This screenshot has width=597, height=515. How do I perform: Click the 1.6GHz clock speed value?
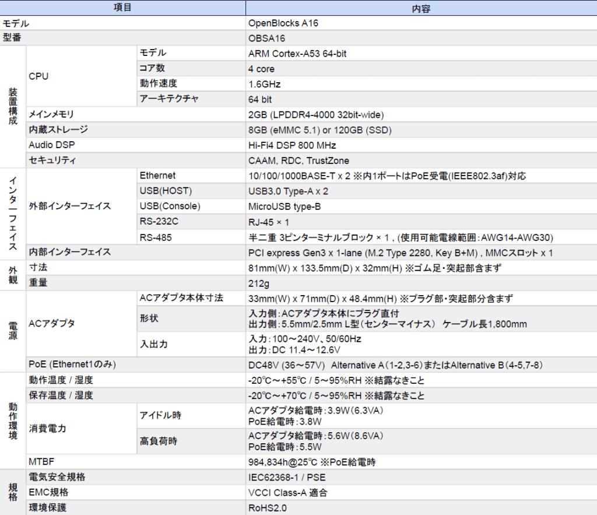(x=265, y=84)
